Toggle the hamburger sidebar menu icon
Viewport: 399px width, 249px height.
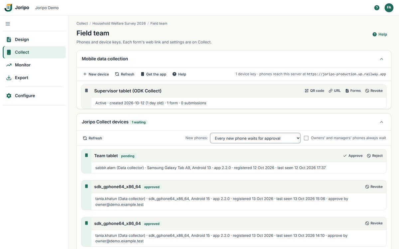coord(8,24)
